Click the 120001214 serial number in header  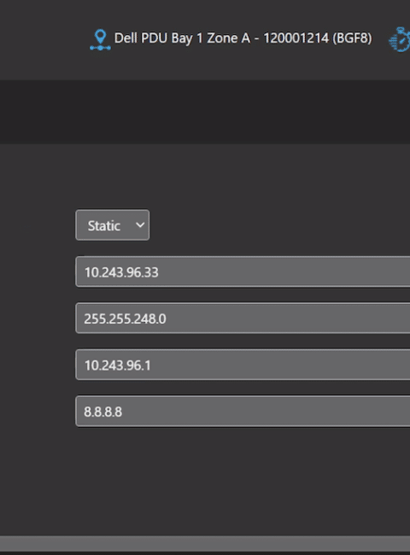click(x=296, y=38)
